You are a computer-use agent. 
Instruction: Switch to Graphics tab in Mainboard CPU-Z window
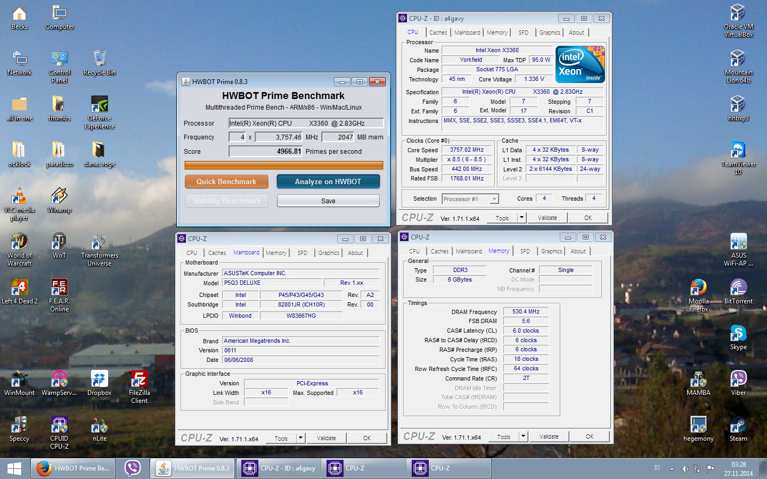[x=329, y=253]
